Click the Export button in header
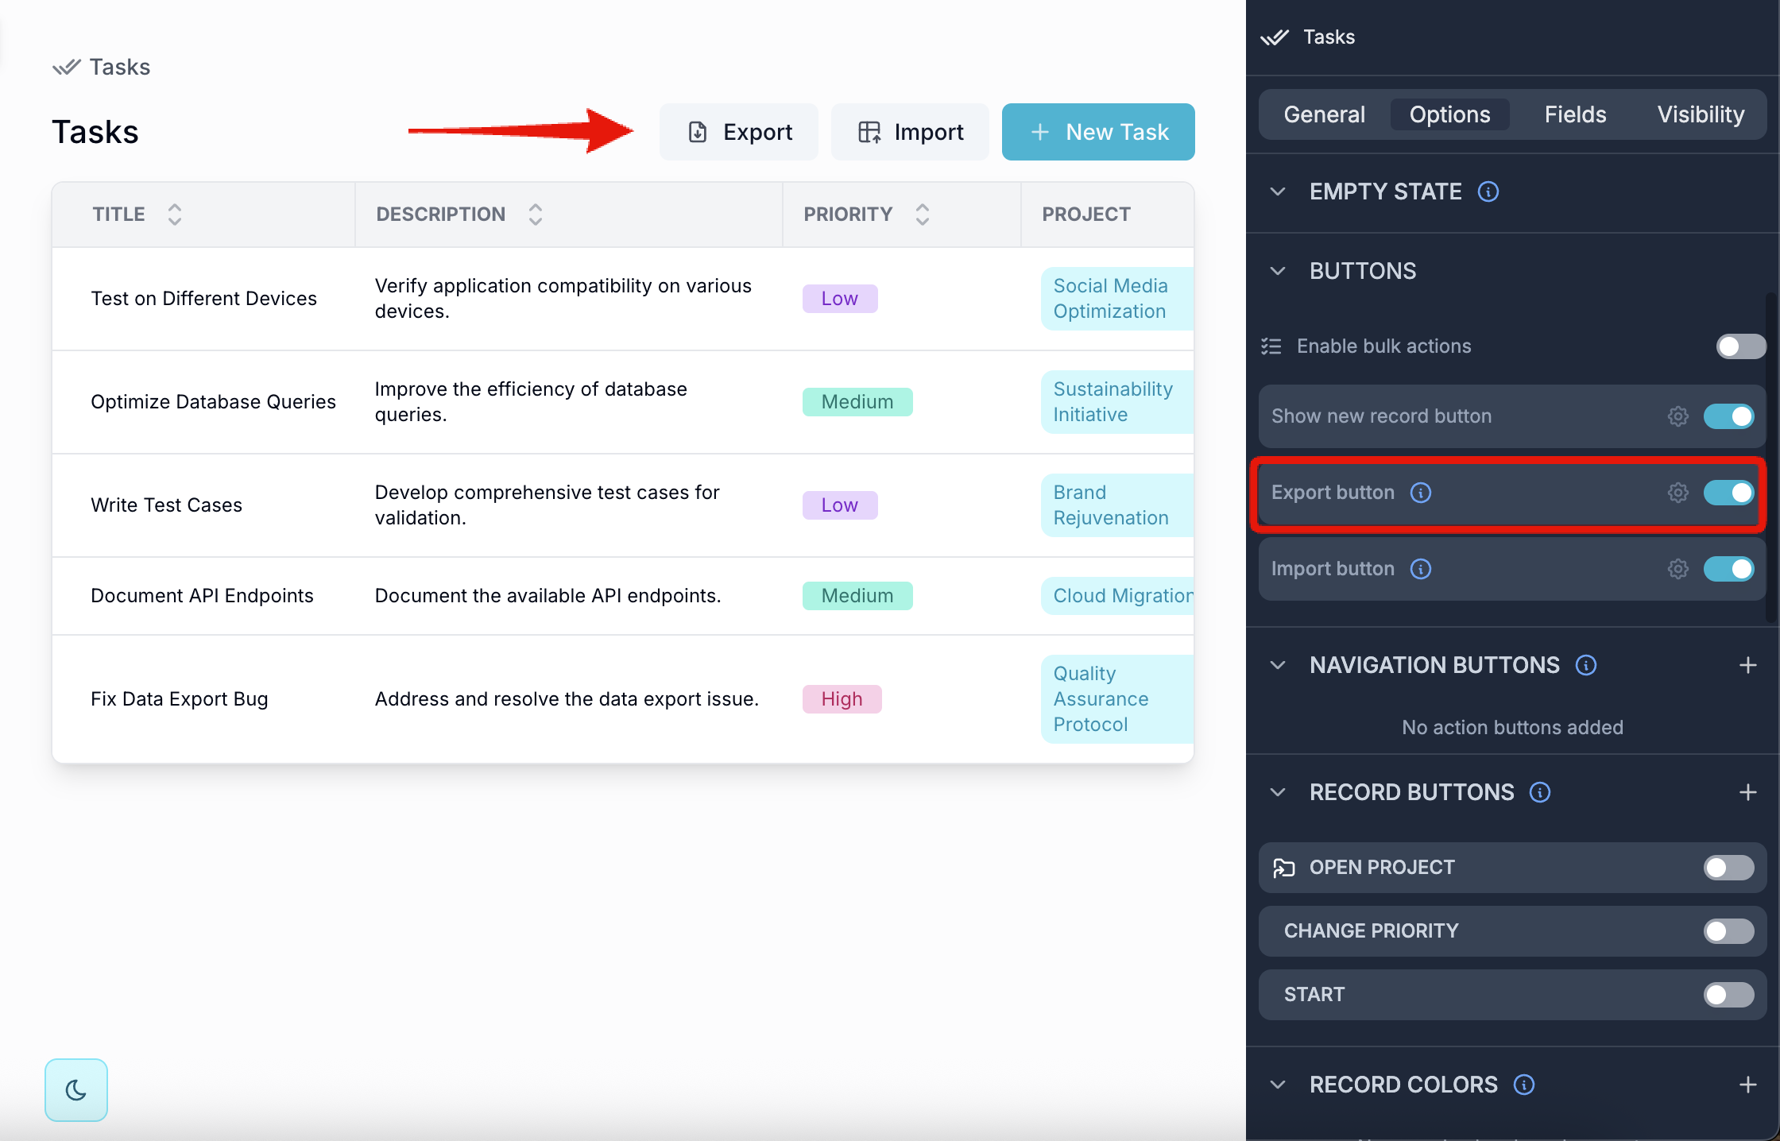The width and height of the screenshot is (1780, 1141). [x=738, y=132]
